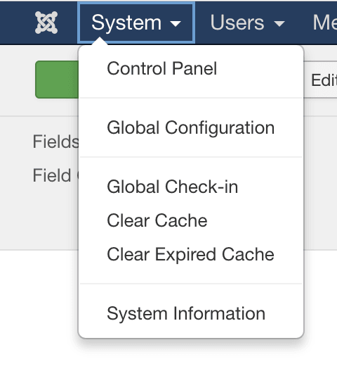Screen dimensions: 337x390
Task: Select Clear Cache option
Action: click(157, 220)
